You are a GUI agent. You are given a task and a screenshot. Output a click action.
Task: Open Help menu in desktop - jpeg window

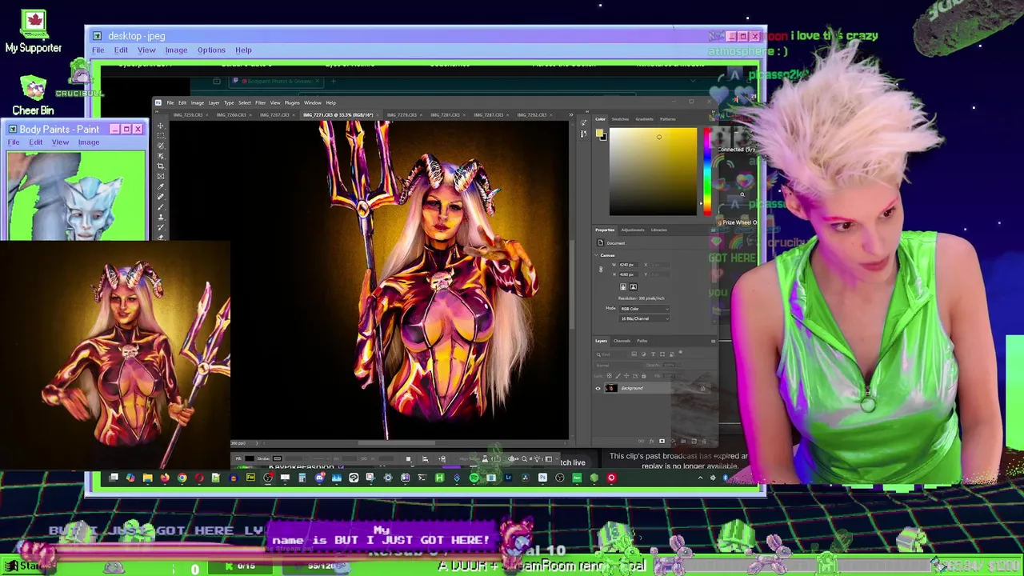click(x=243, y=50)
